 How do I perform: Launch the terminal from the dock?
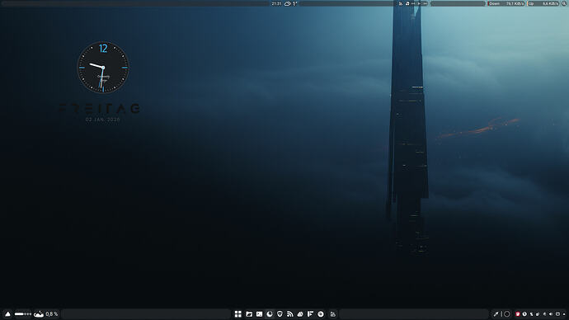[259, 314]
